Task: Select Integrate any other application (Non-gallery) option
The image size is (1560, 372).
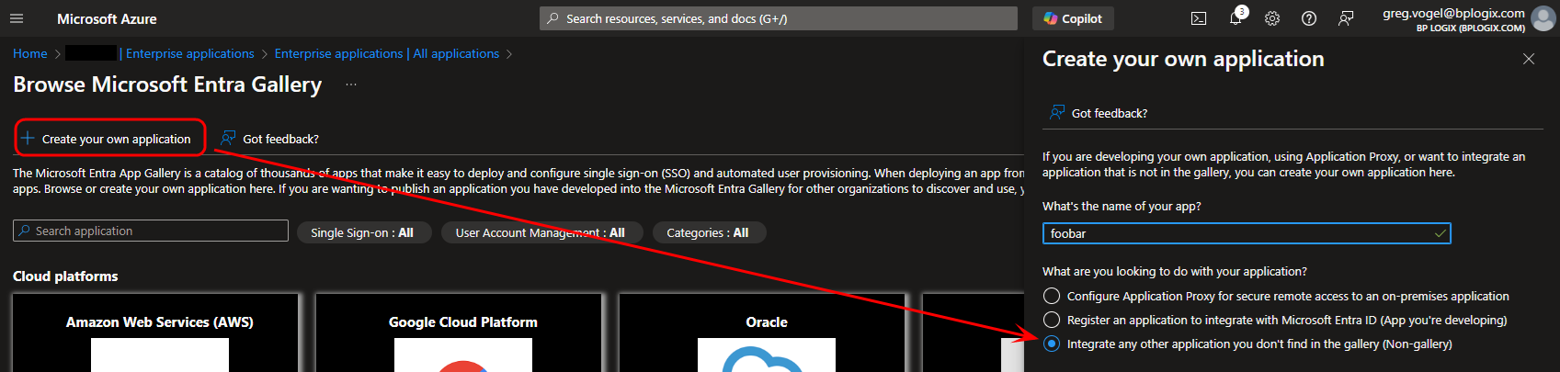Action: pyautogui.click(x=1052, y=344)
